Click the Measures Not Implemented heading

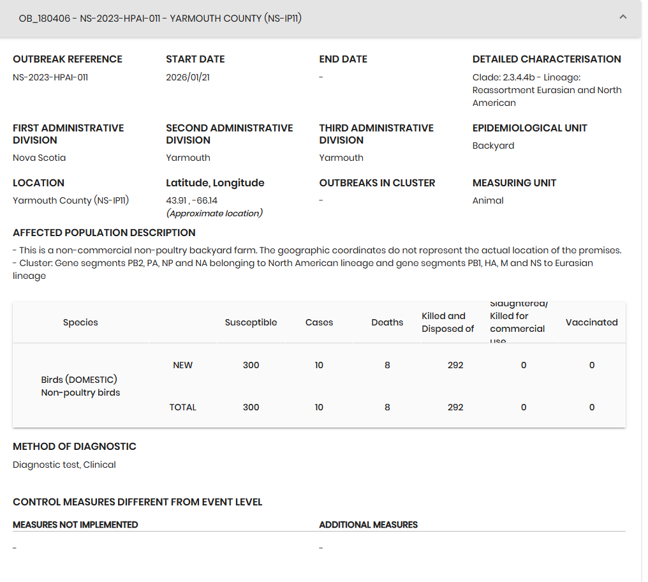[75, 525]
